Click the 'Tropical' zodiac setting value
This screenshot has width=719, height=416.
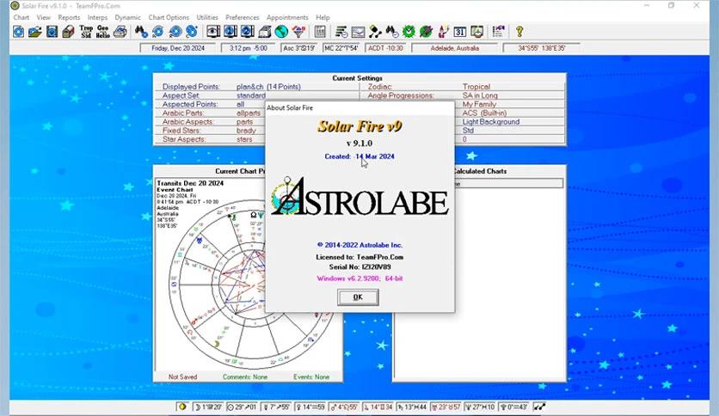[x=476, y=87]
